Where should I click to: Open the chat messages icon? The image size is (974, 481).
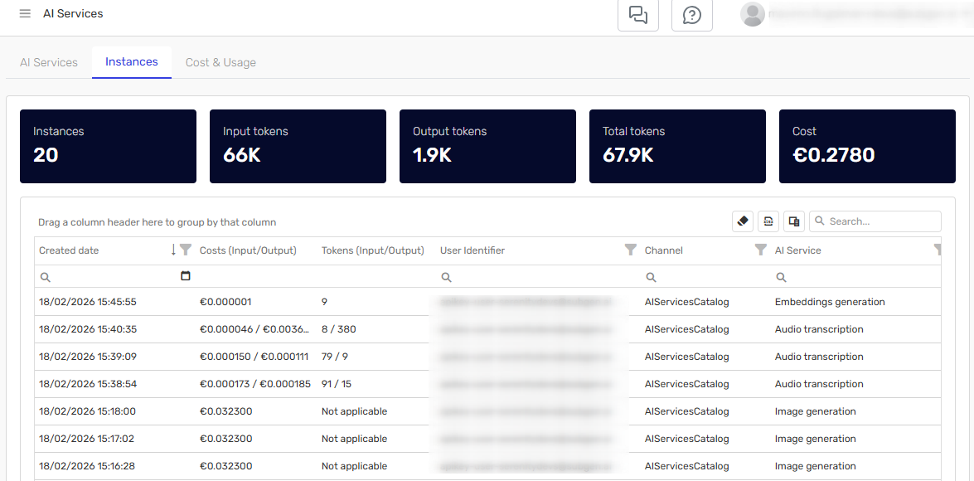[x=637, y=15]
